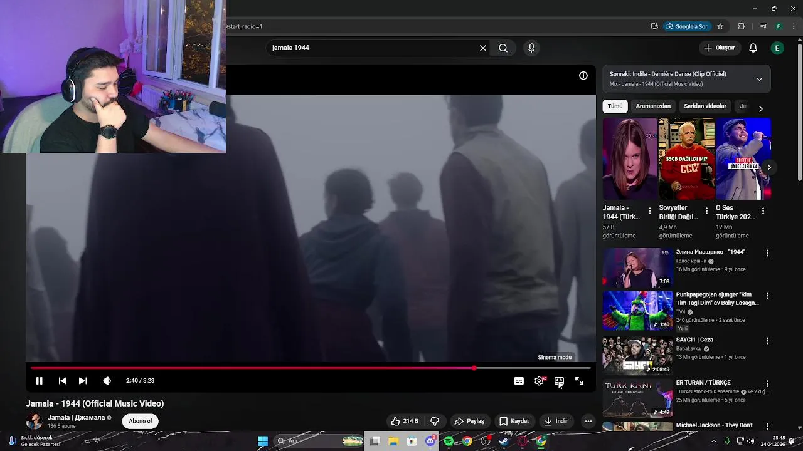This screenshot has height=451, width=803.
Task: Open options for Michael Jackson video
Action: pyautogui.click(x=767, y=426)
